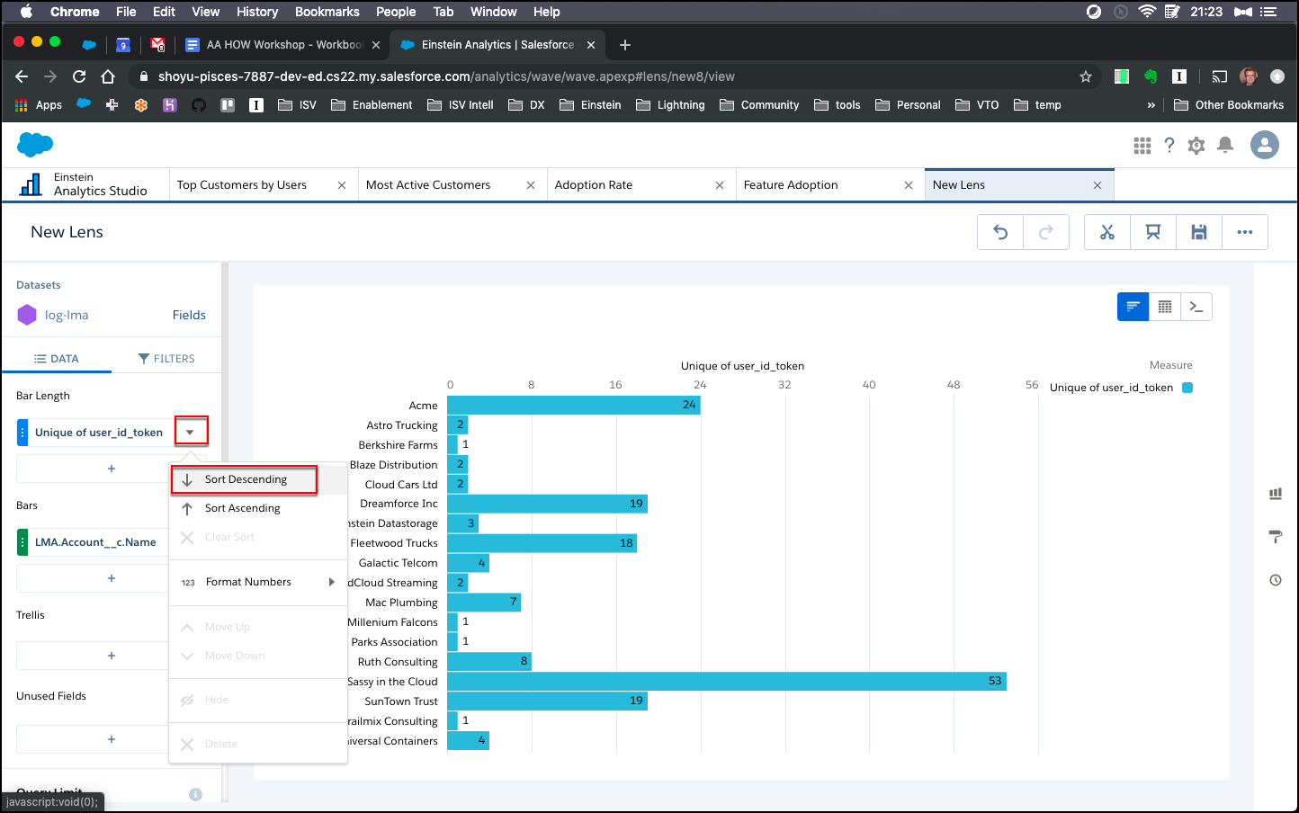The height and width of the screenshot is (813, 1299).
Task: Open the user profile avatar
Action: [1265, 145]
